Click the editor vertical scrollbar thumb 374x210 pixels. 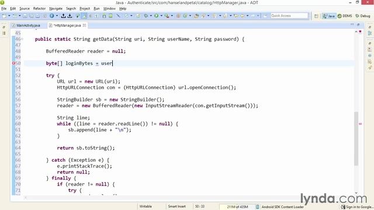[356, 138]
